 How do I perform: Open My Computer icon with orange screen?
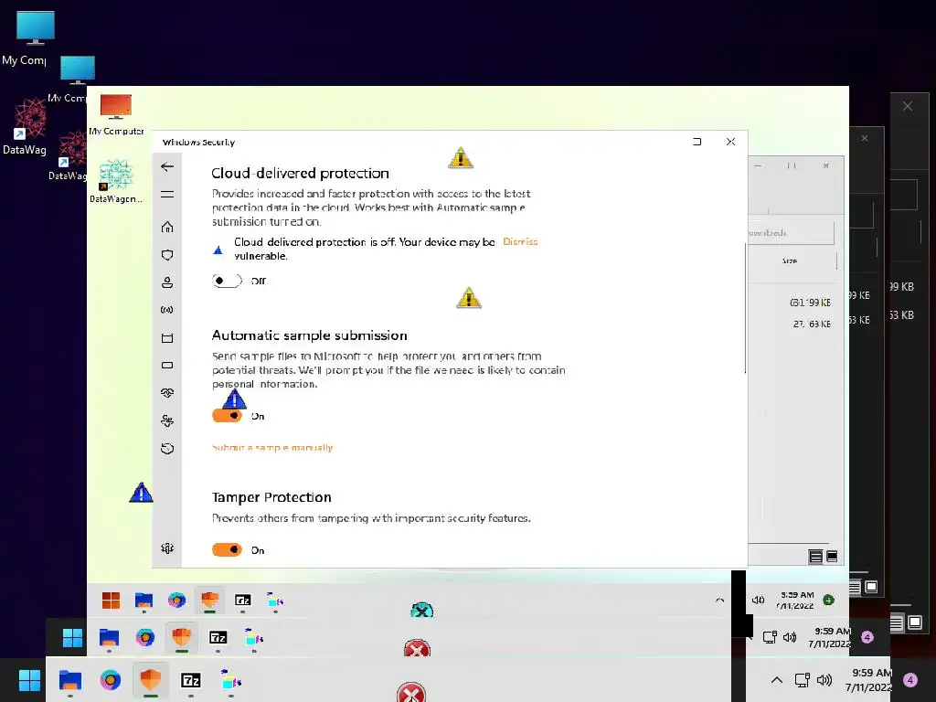point(116,114)
